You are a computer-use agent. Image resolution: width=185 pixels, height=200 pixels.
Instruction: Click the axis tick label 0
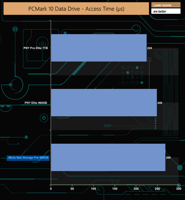[x=51, y=189]
